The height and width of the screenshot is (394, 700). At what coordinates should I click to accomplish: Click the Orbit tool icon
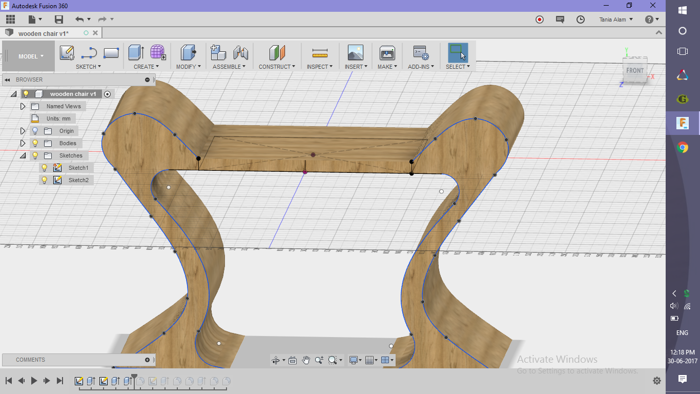point(276,360)
